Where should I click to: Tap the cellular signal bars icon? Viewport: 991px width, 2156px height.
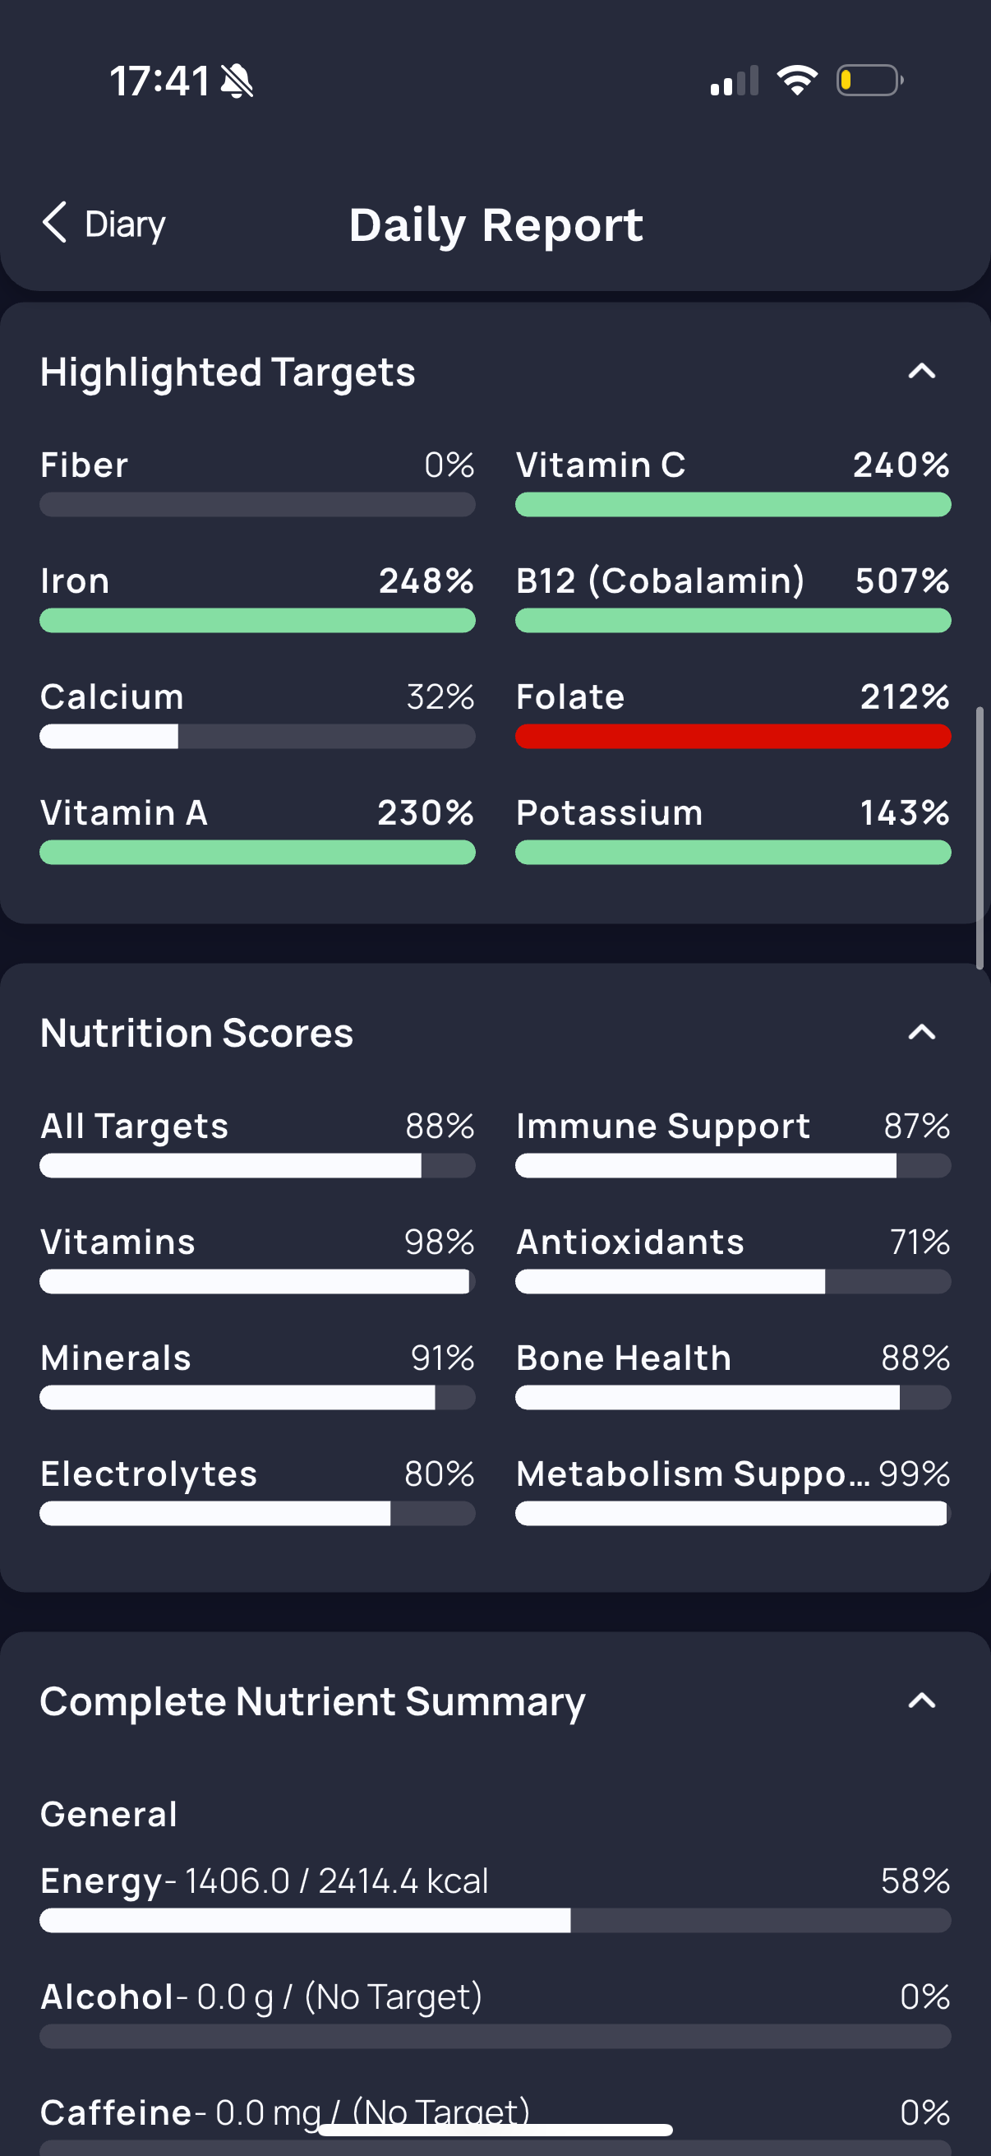(735, 81)
